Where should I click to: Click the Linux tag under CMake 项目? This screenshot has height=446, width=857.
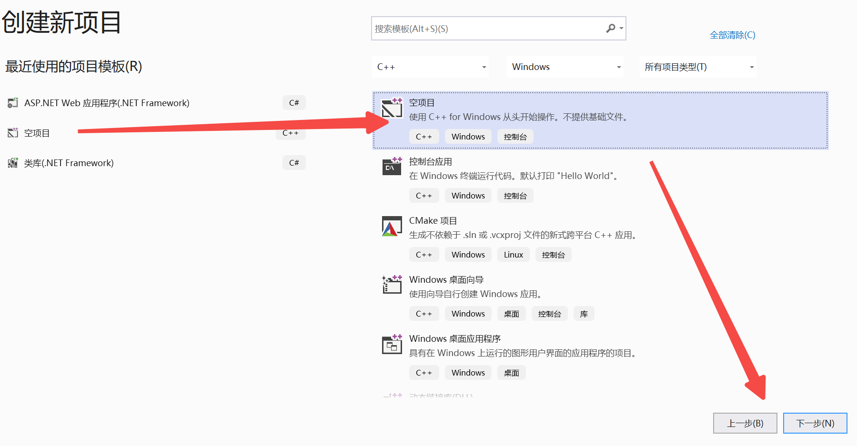pos(514,255)
